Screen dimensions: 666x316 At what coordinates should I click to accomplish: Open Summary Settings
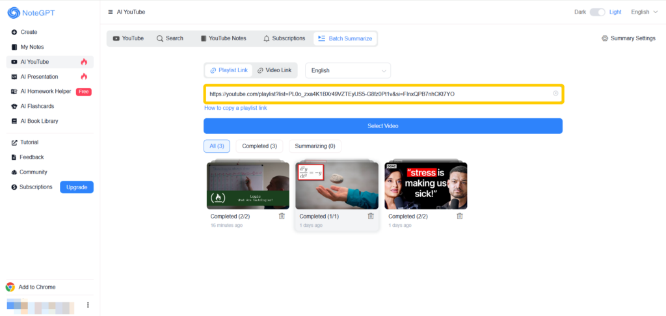click(629, 38)
